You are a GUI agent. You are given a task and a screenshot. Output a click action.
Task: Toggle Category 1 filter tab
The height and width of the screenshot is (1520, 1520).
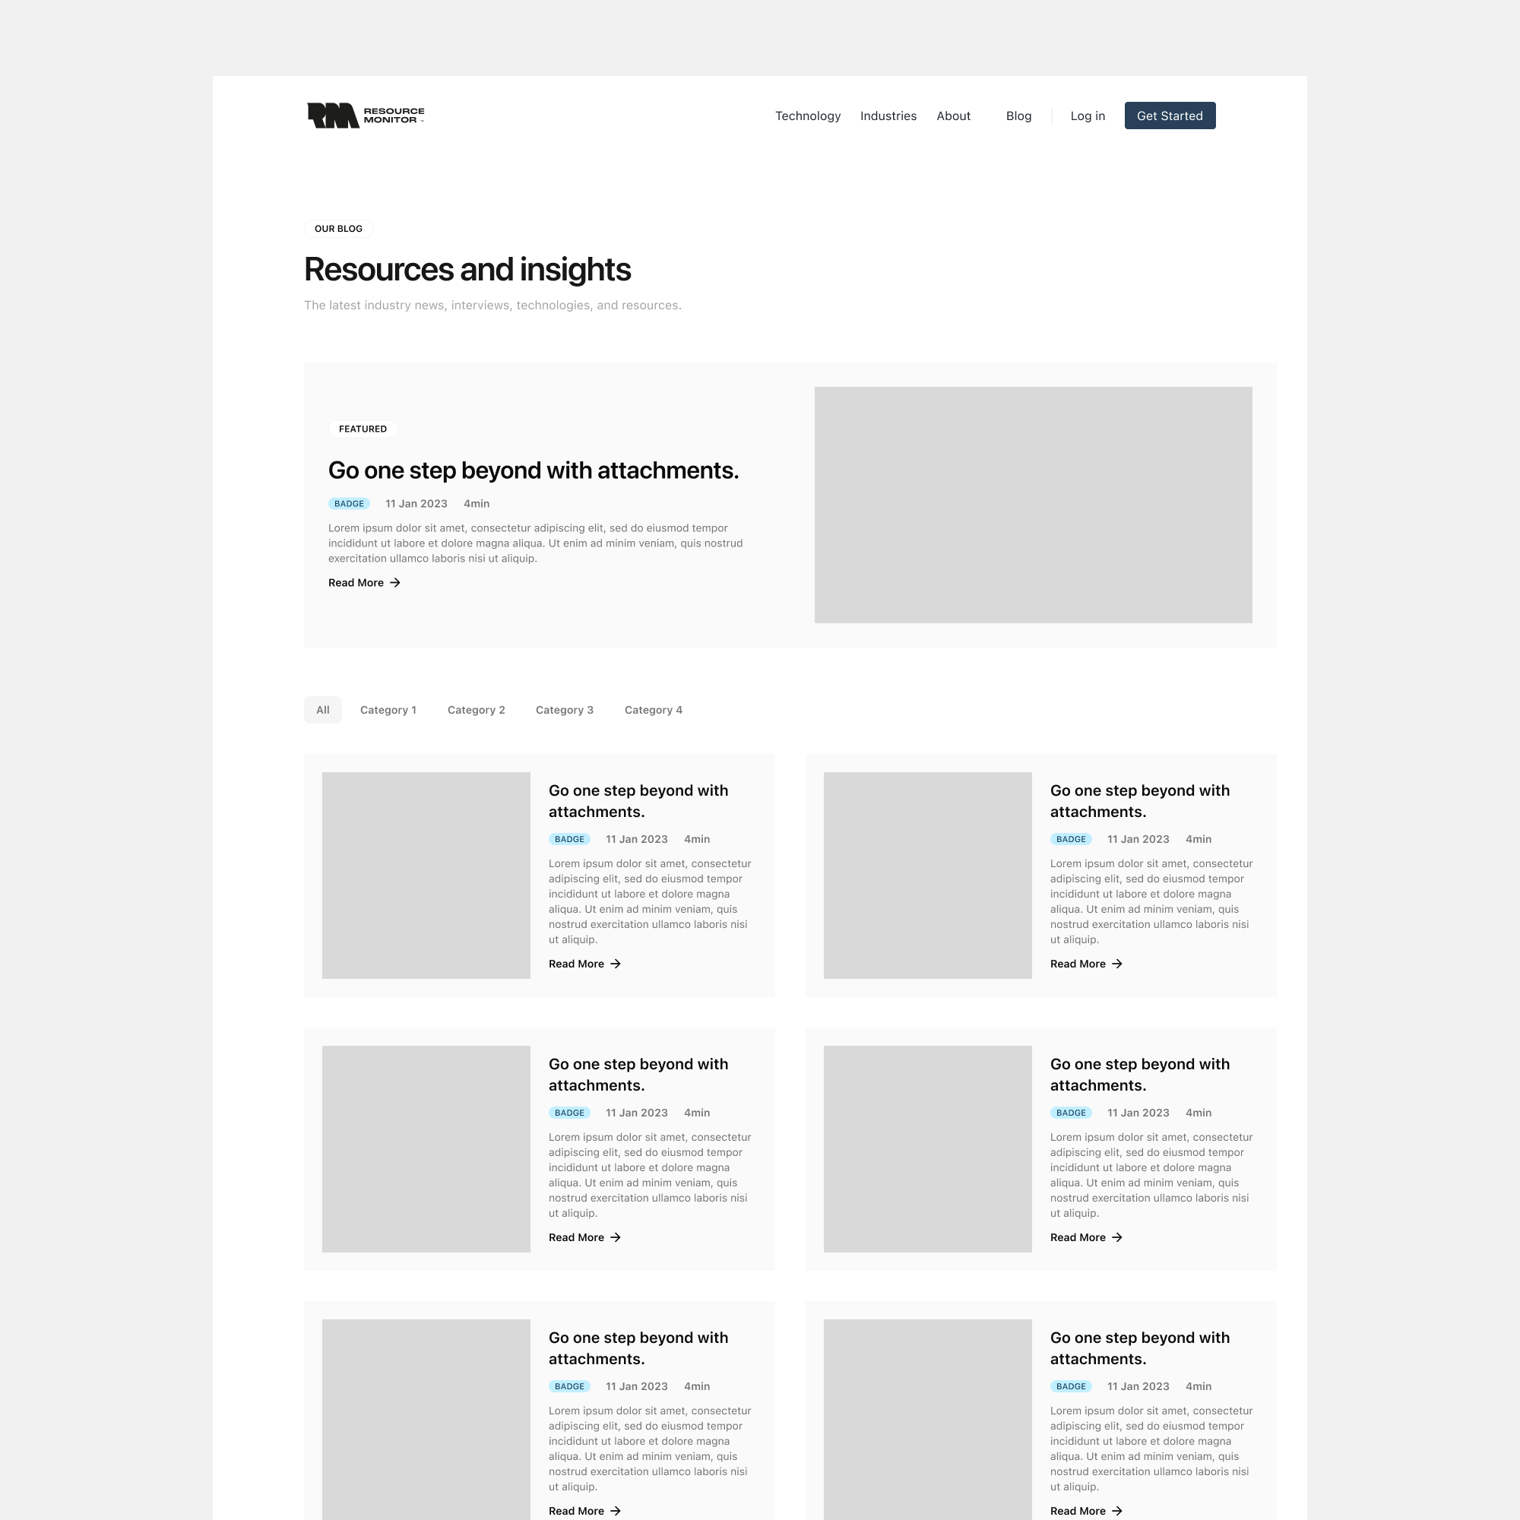(388, 710)
